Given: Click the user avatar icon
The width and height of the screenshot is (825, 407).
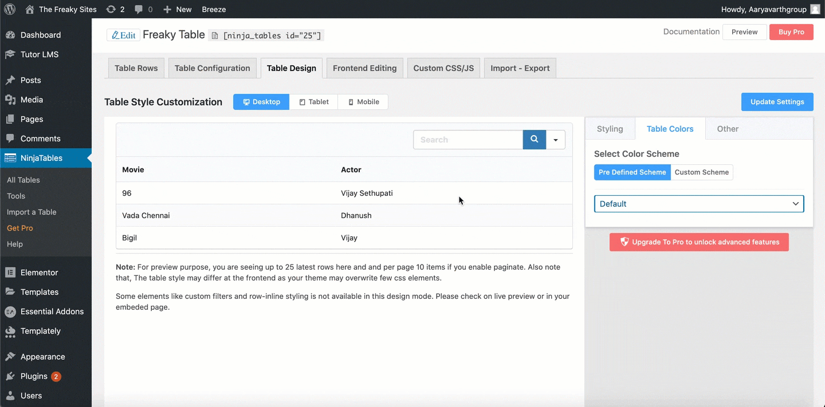Looking at the screenshot, I should pyautogui.click(x=815, y=9).
